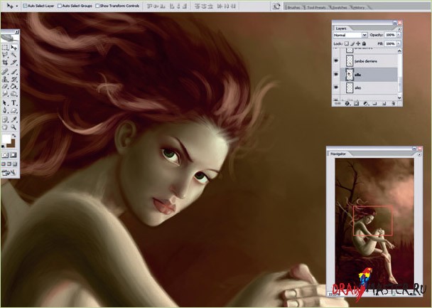Open Adobe Bridge from options bar
The width and height of the screenshot is (432, 308).
[276, 6]
